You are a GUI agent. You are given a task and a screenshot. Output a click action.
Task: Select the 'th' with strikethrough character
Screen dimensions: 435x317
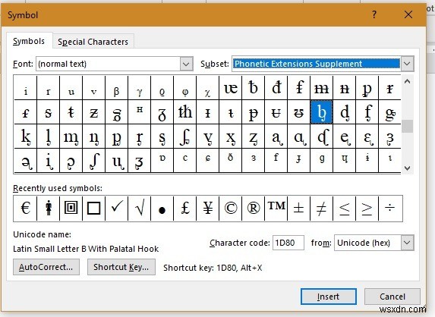[x=184, y=112]
